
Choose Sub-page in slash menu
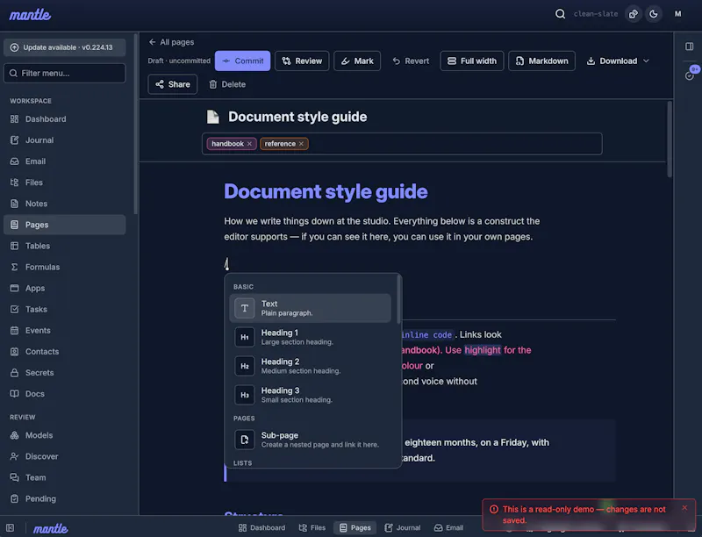(x=311, y=440)
